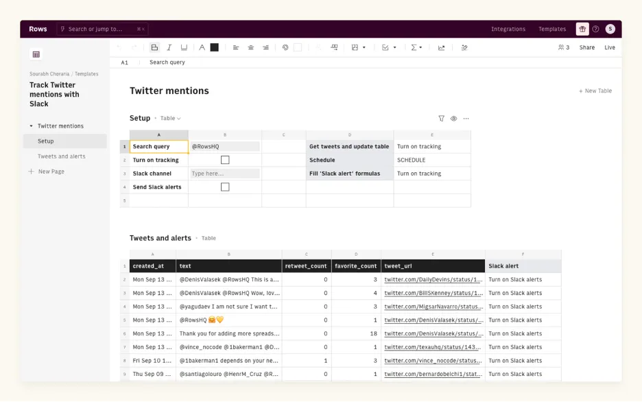Open the insert checkbox element dropdown
The image size is (642, 402).
pos(388,47)
